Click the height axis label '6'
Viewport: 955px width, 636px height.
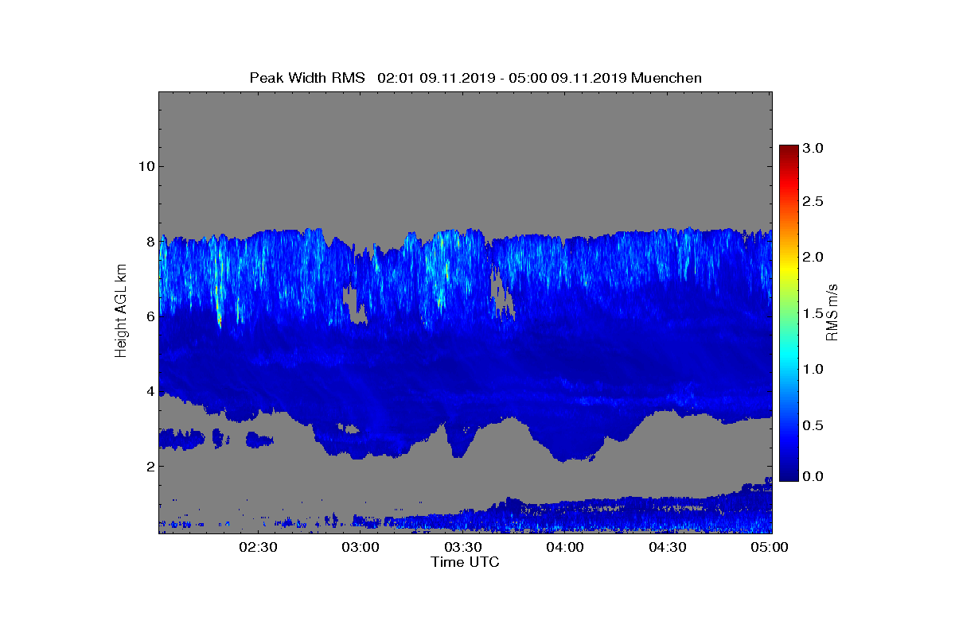[x=149, y=316]
